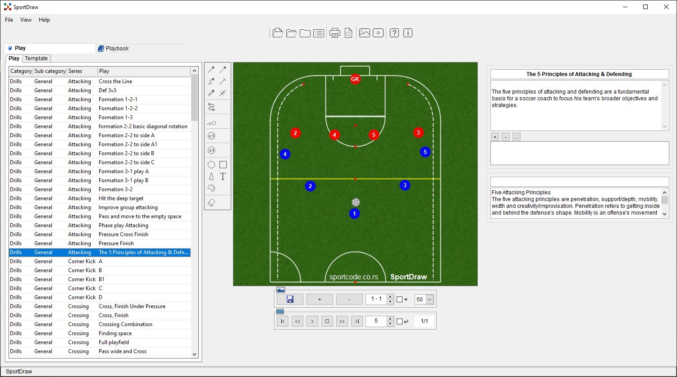This screenshot has height=377, width=677.
Task: Click the Series column header
Action: click(82, 71)
